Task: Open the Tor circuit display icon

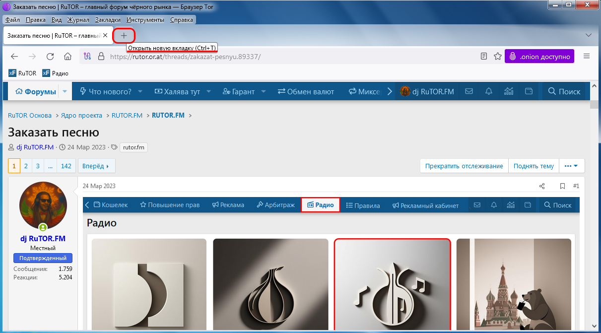Action: [x=87, y=57]
